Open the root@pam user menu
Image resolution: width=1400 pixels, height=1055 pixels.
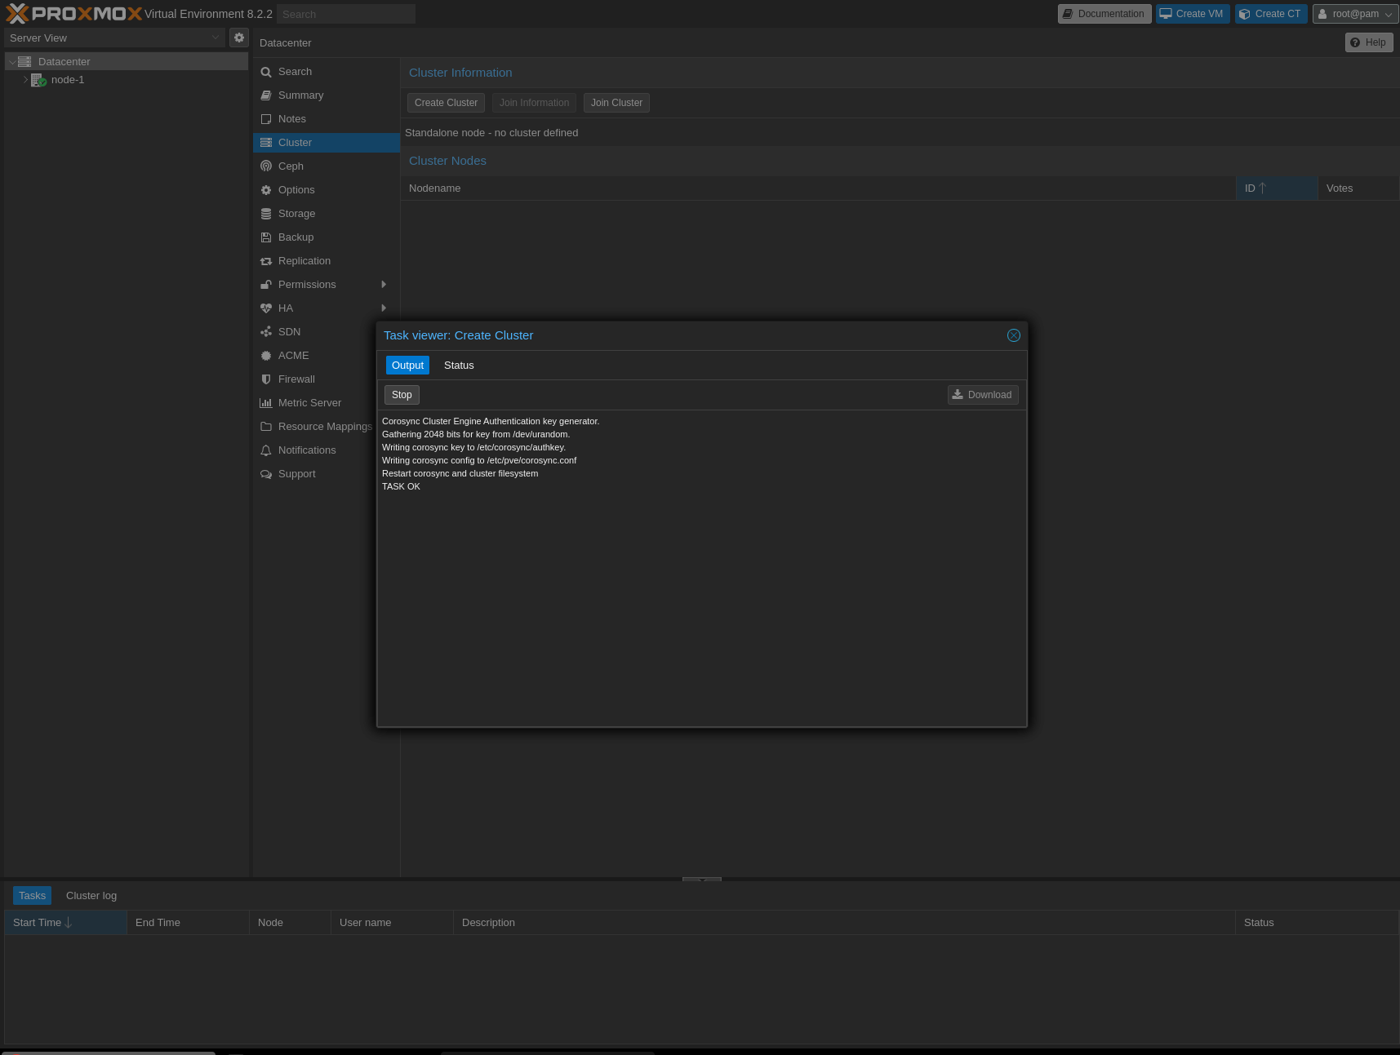point(1353,14)
